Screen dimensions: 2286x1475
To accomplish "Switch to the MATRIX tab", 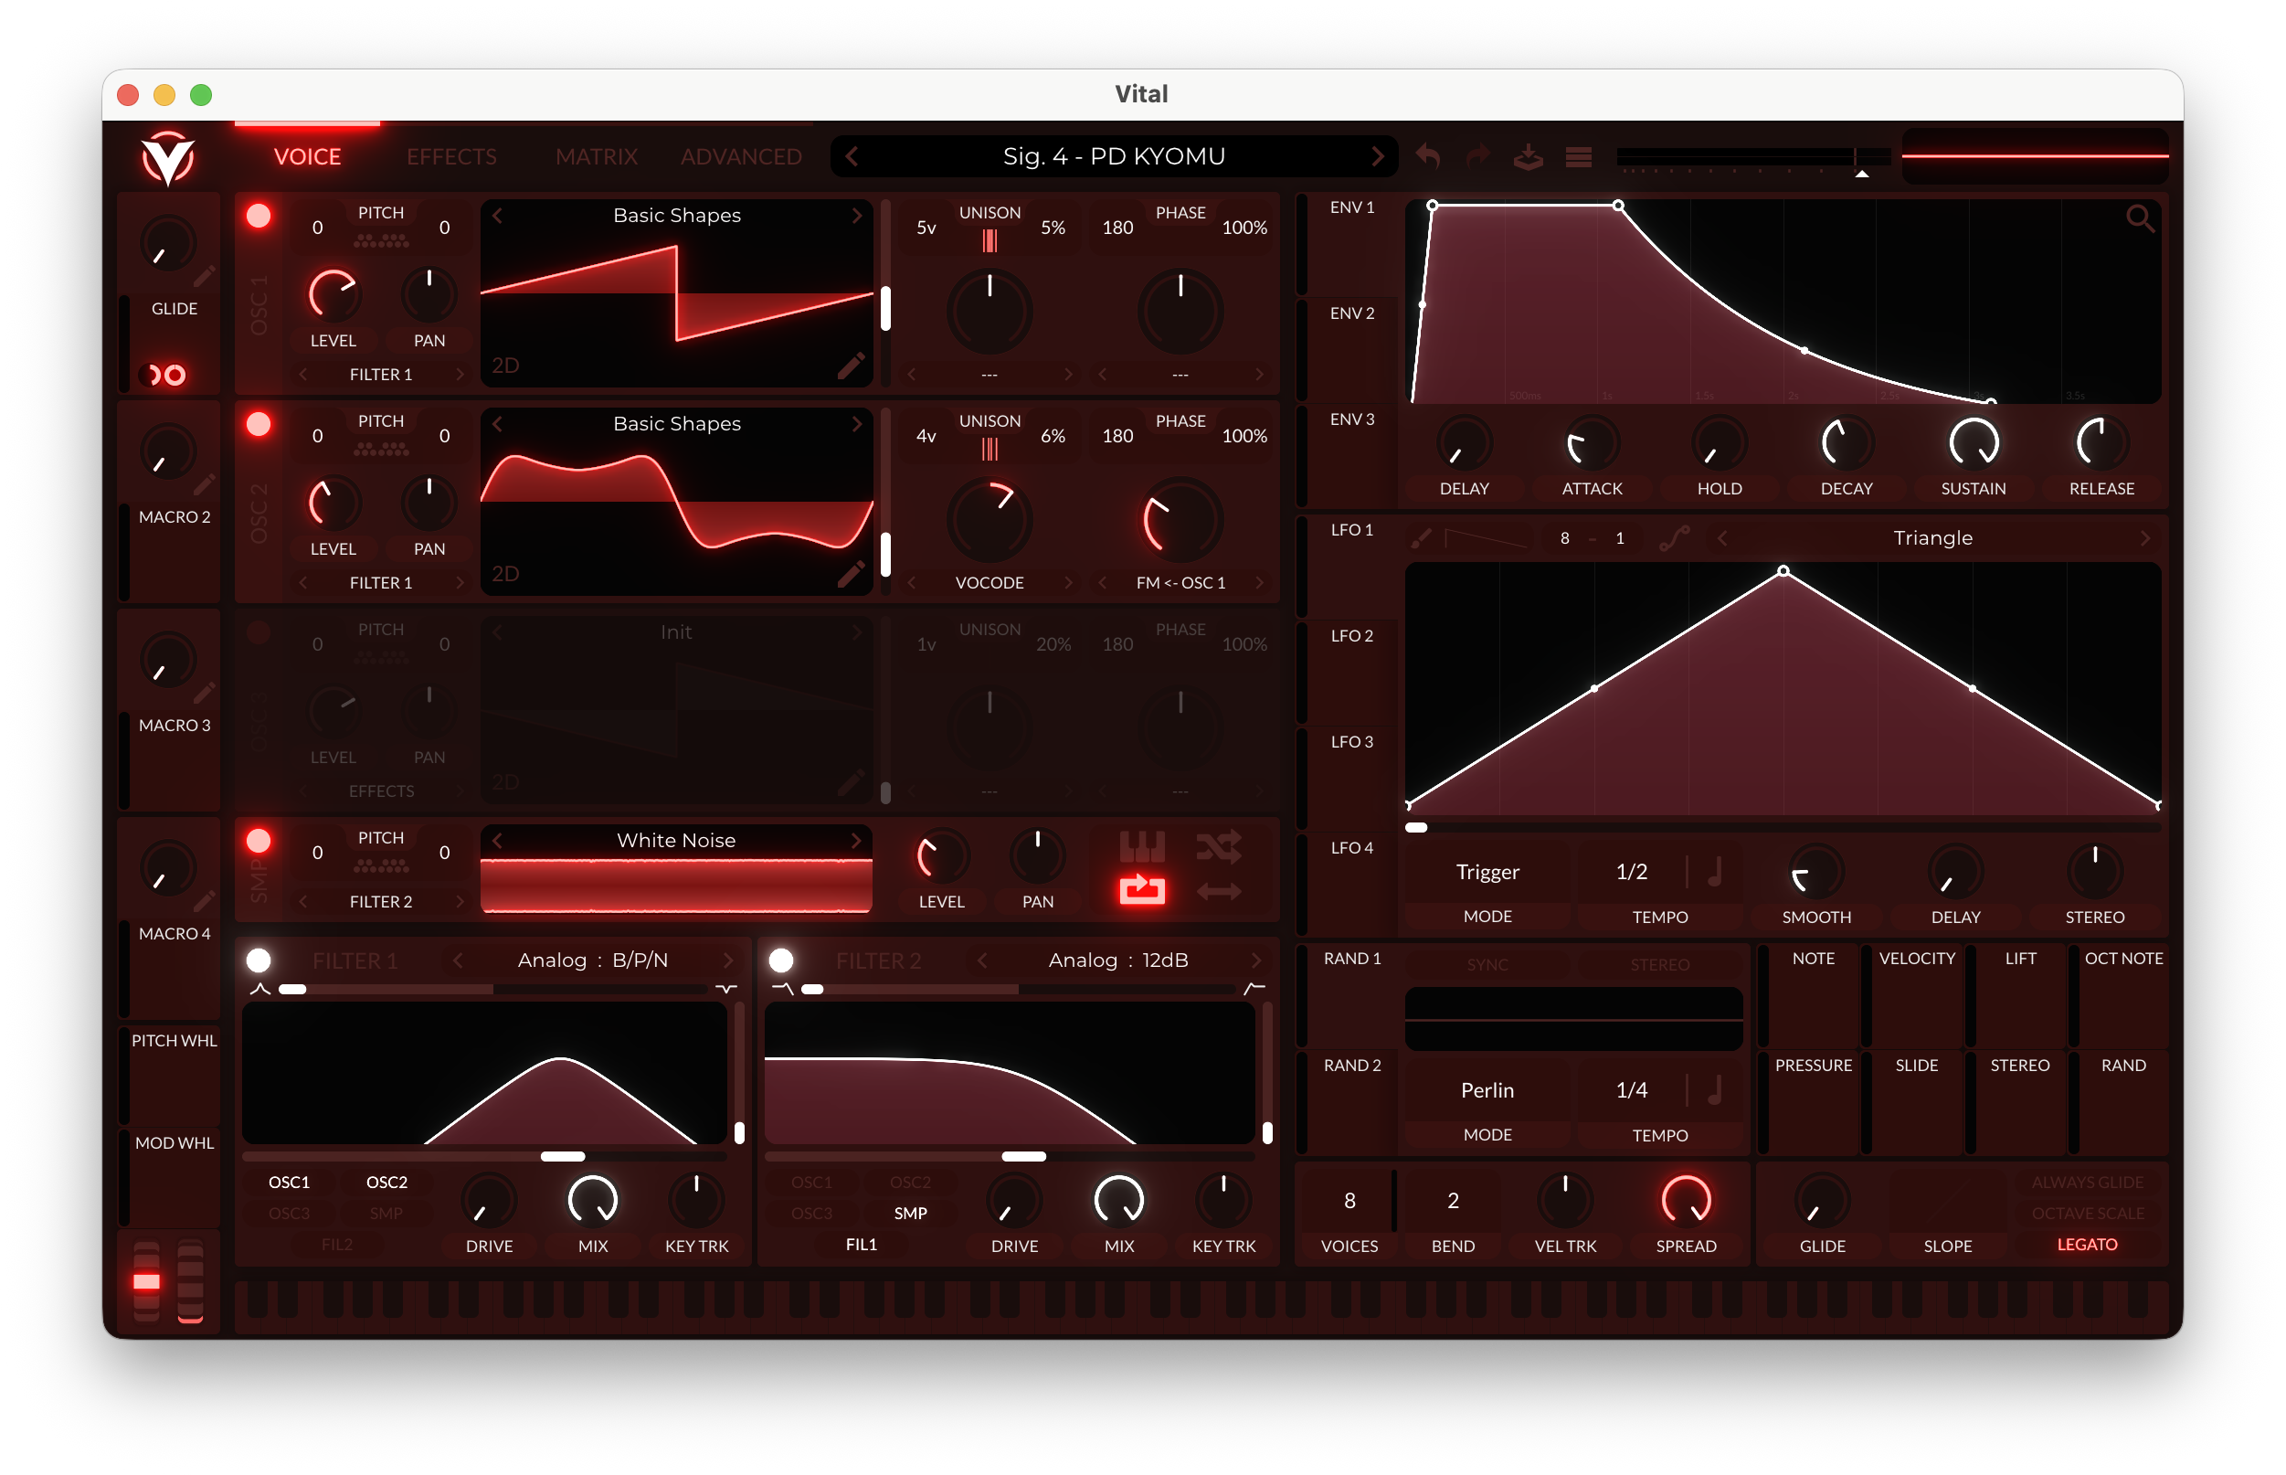I will tap(597, 157).
